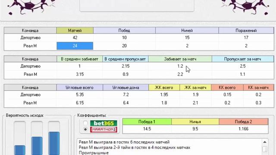The width and height of the screenshot is (276, 155).
Task: Click the shortest probability bar
Action: pyautogui.click(x=20, y=150)
